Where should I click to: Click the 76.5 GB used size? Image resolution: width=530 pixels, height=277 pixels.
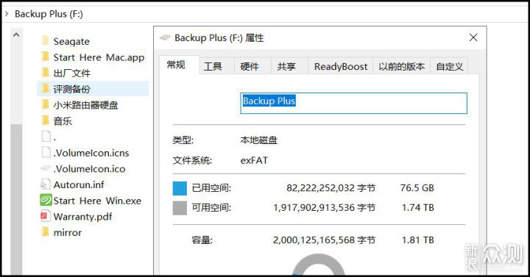pyautogui.click(x=417, y=188)
